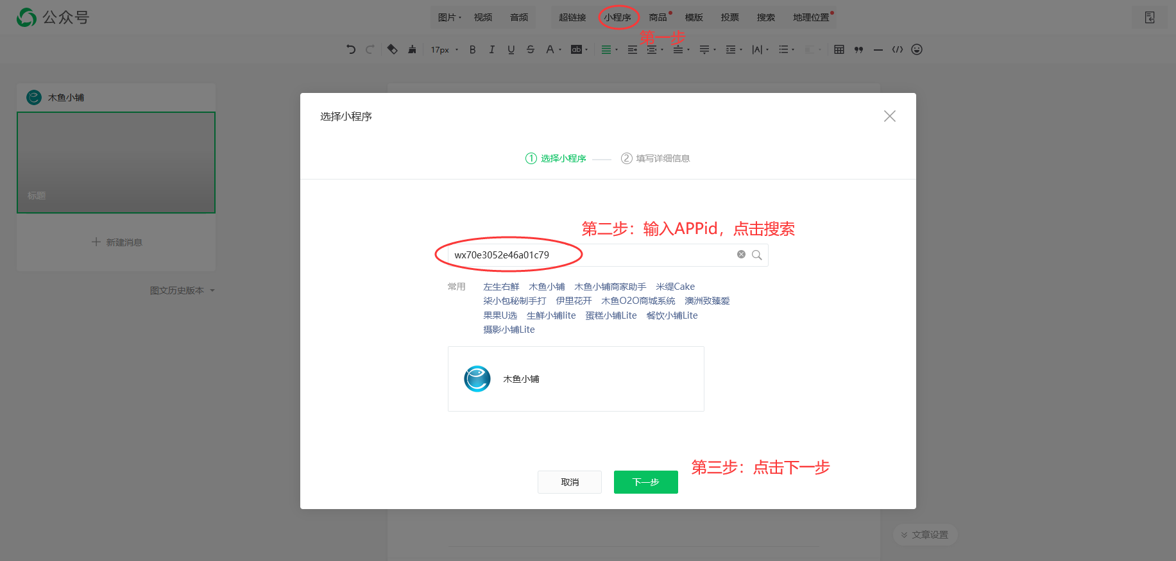1176x561 pixels.
Task: Open the font color dropdown
Action: [553, 49]
